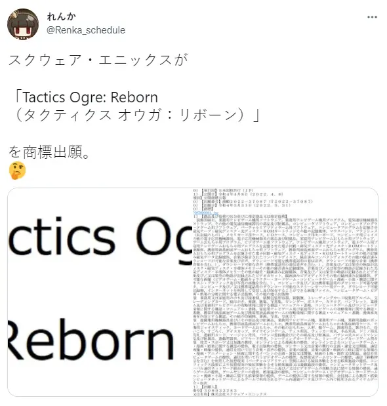This screenshot has height=406, width=387.
Task: Click the 2022-37087 application number line
Action: pyautogui.click(x=253, y=201)
